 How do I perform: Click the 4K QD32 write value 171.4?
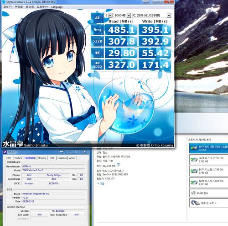(x=155, y=65)
